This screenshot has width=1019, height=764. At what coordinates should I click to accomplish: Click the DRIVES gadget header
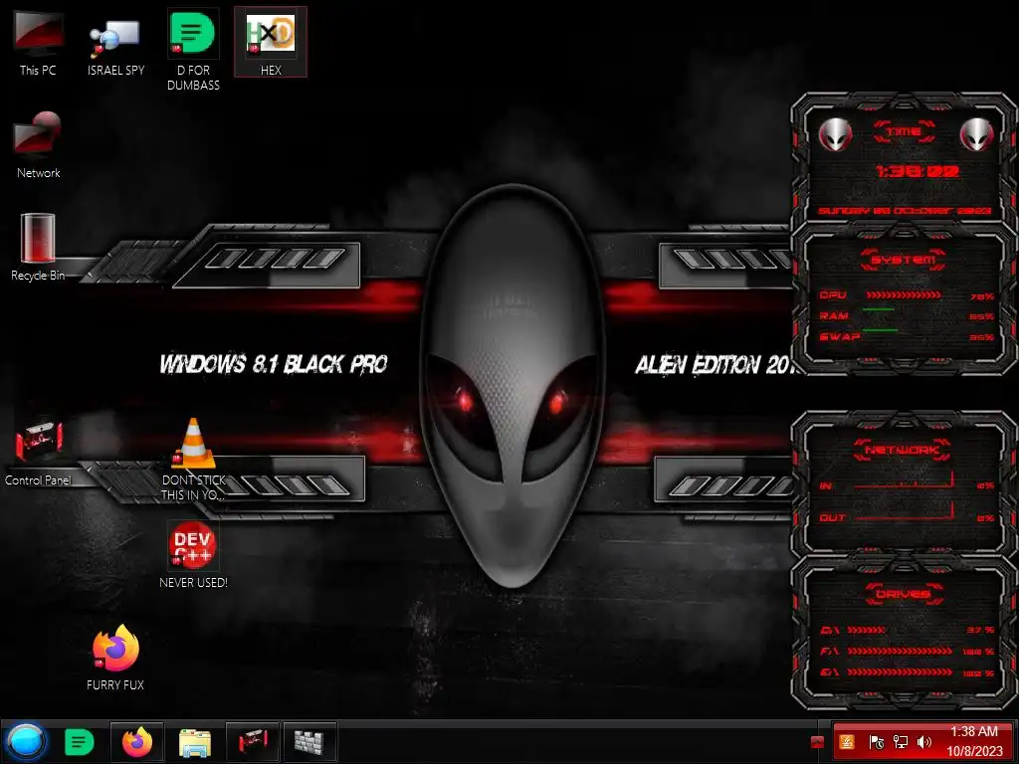pyautogui.click(x=904, y=594)
